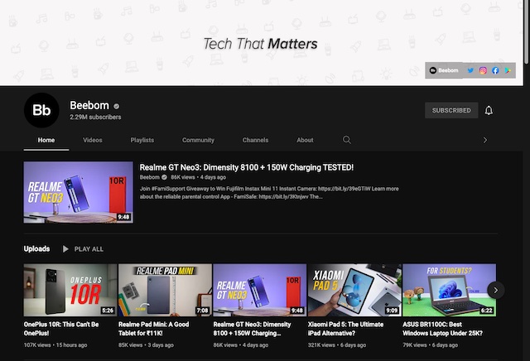
Task: Open the featured Realme GT Neo3 video title
Action: point(247,167)
